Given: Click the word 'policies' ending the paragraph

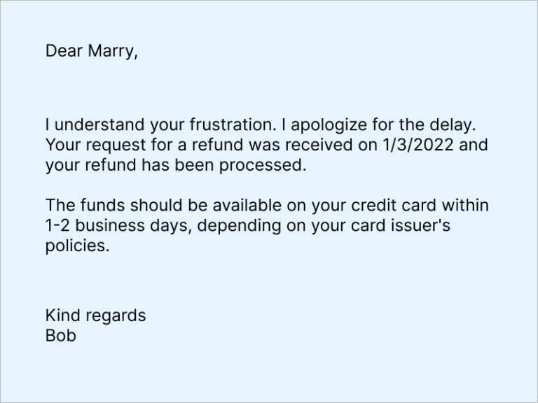Looking at the screenshot, I should [76, 247].
